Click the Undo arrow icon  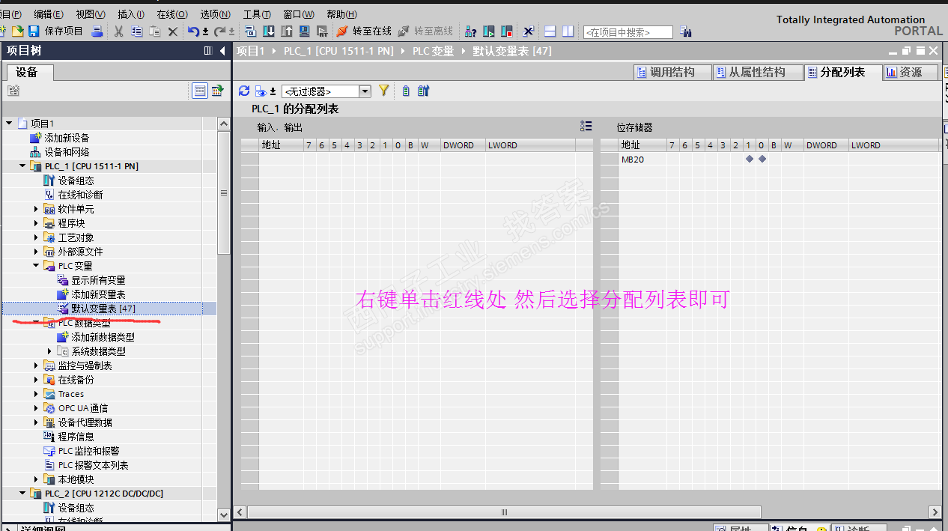pos(194,31)
